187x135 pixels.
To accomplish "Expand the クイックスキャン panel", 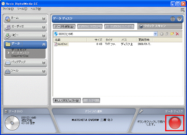I will (141, 26).
